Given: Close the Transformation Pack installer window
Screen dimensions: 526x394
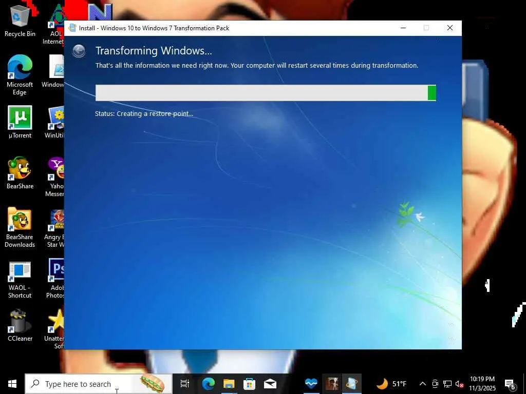Looking at the screenshot, I should pyautogui.click(x=450, y=28).
